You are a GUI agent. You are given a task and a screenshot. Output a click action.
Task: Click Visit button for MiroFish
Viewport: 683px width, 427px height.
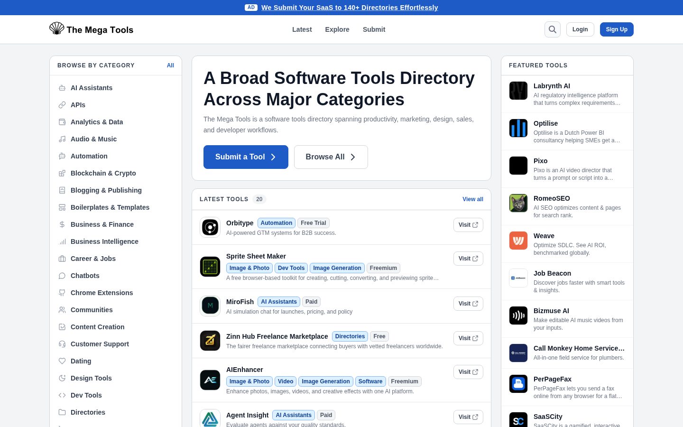(468, 304)
